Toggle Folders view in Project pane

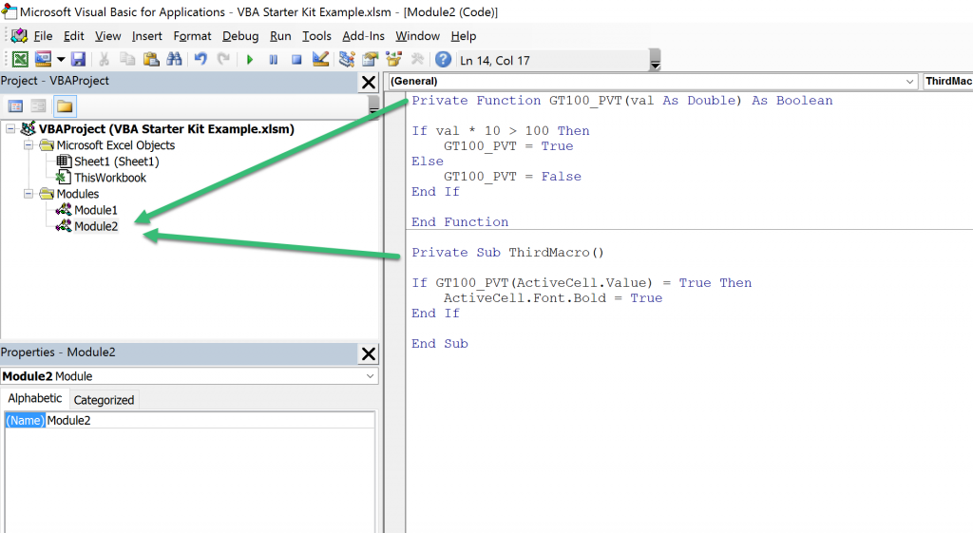[x=65, y=106]
